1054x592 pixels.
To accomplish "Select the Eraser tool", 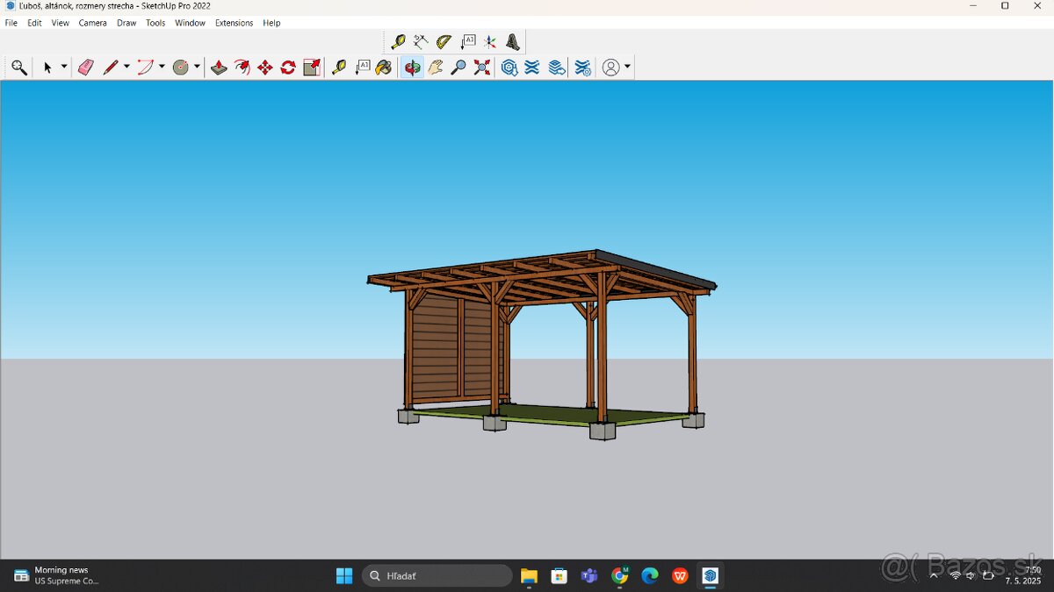I will pos(85,68).
